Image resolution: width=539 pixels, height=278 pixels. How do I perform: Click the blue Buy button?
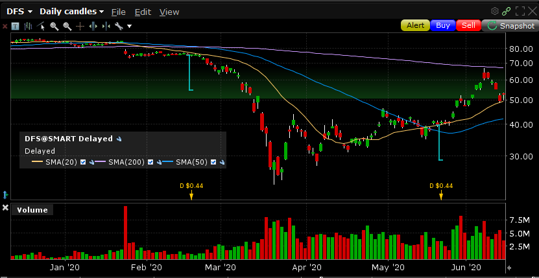tap(443, 25)
